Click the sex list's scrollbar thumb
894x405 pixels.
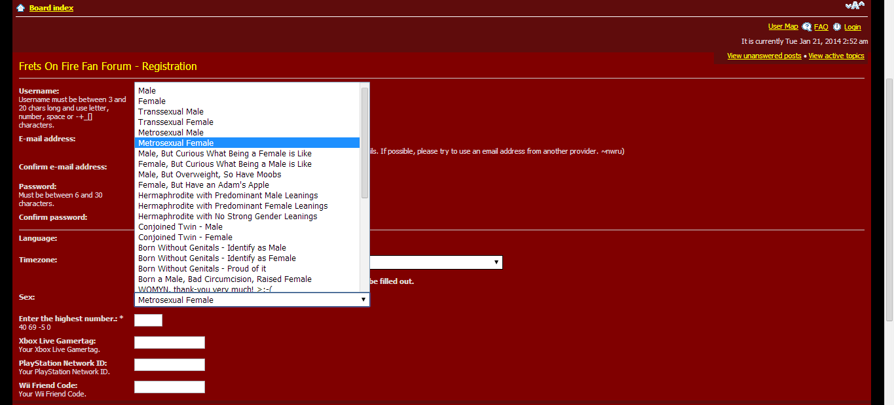coord(365,143)
